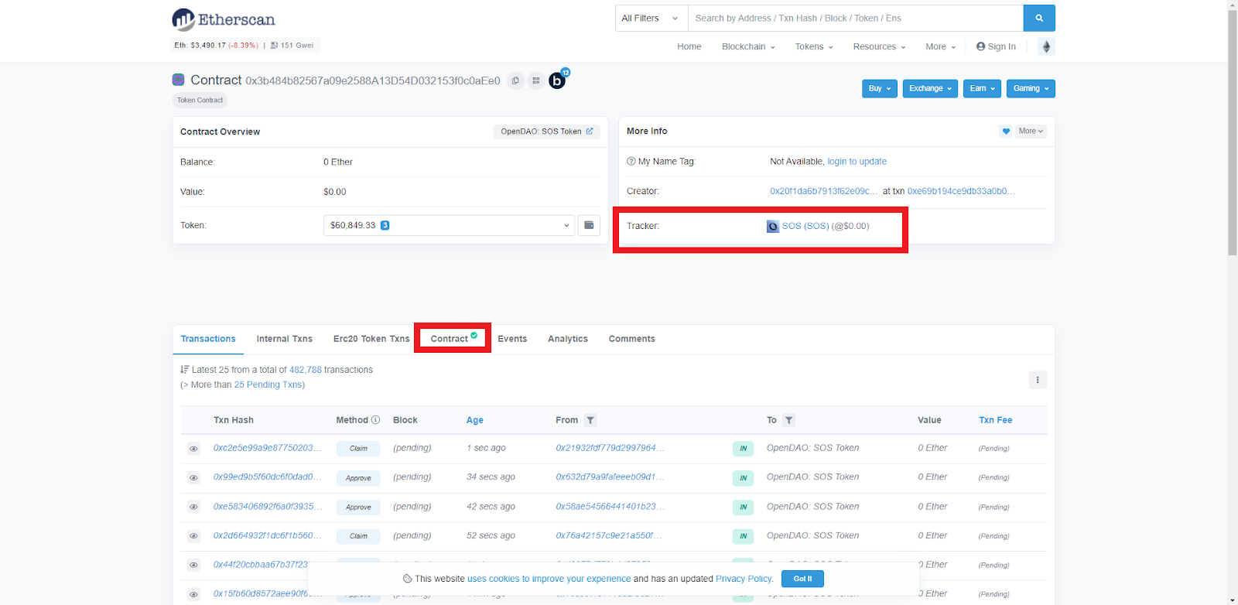Image resolution: width=1238 pixels, height=605 pixels.
Task: Open the three-dot table options menu
Action: [x=1038, y=380]
